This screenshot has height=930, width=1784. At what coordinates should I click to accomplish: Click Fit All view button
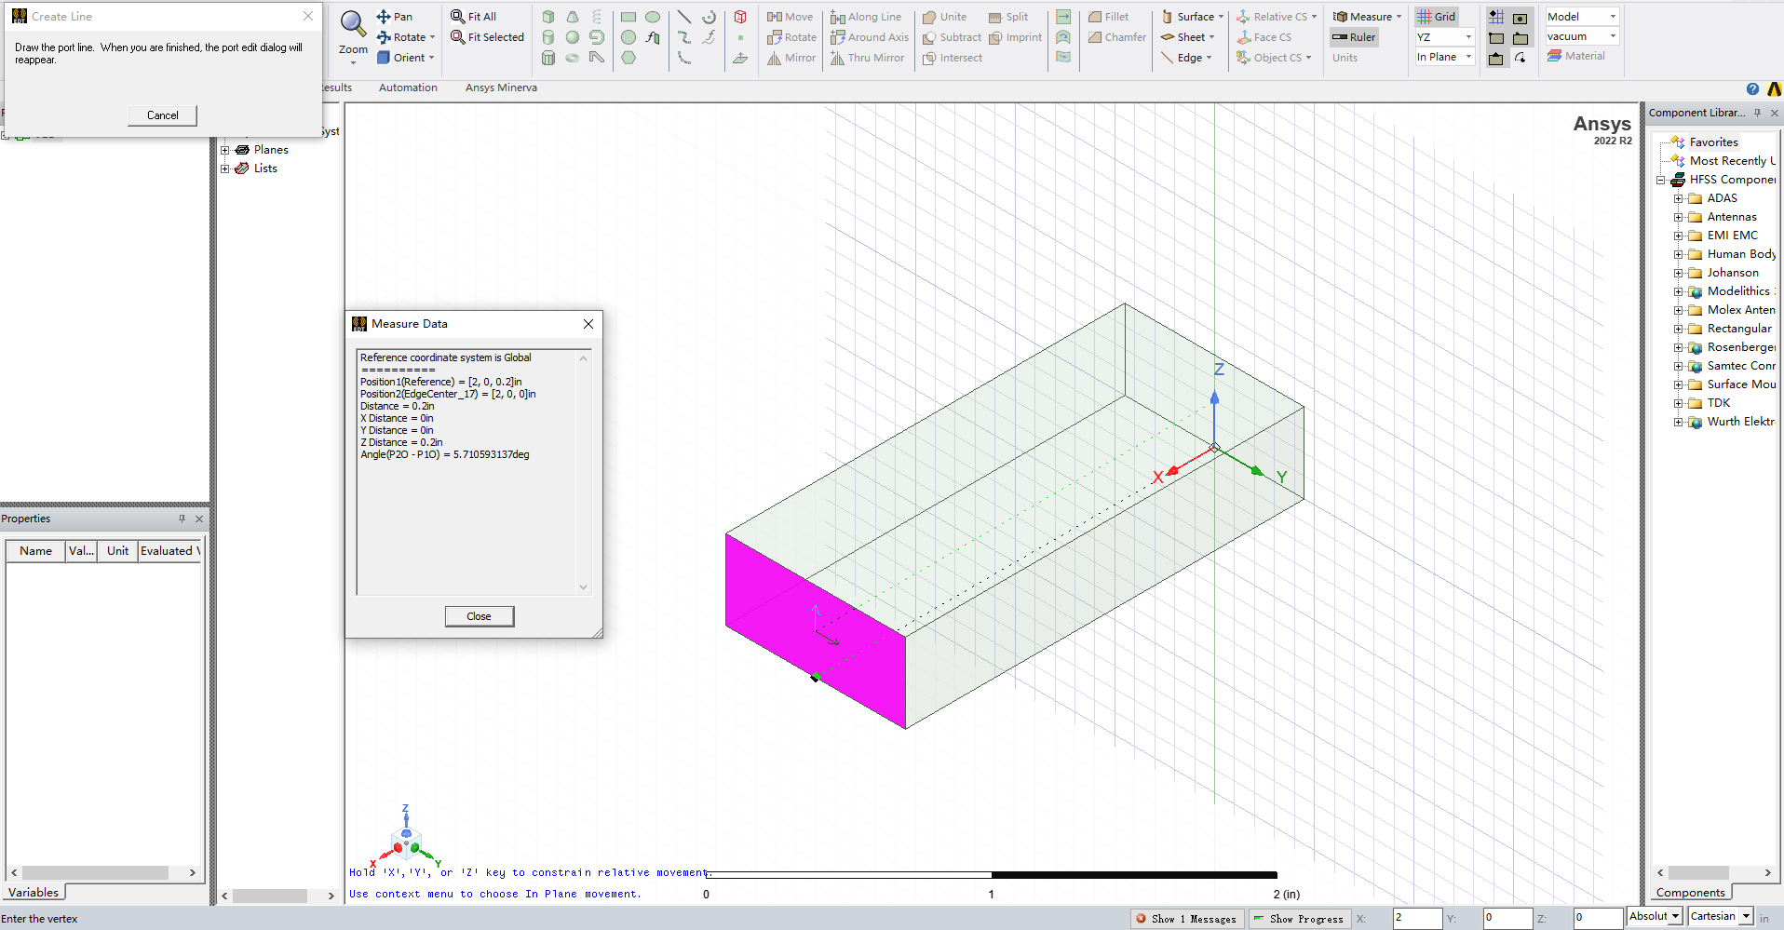pos(473,17)
